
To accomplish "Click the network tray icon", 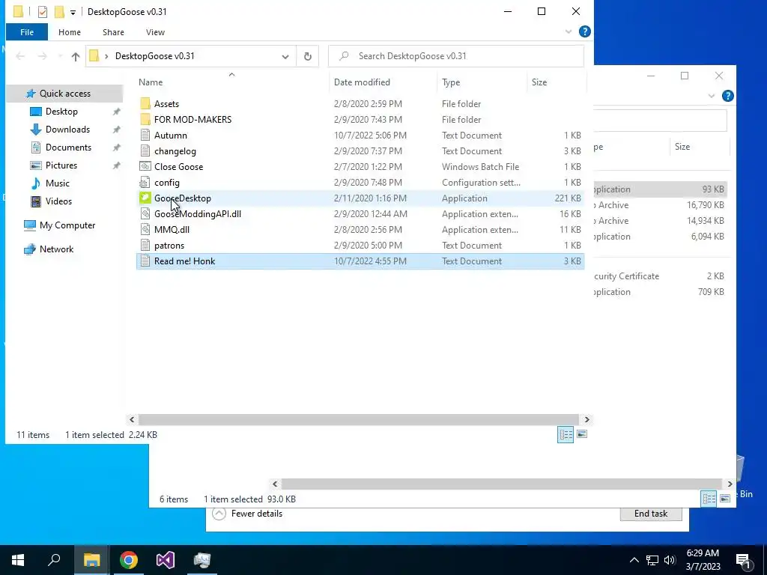I will [x=652, y=560].
